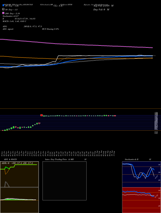Click the 'ADX signal:' label
Screen dimensions: 161x213
pyautogui.click(x=8, y=29)
